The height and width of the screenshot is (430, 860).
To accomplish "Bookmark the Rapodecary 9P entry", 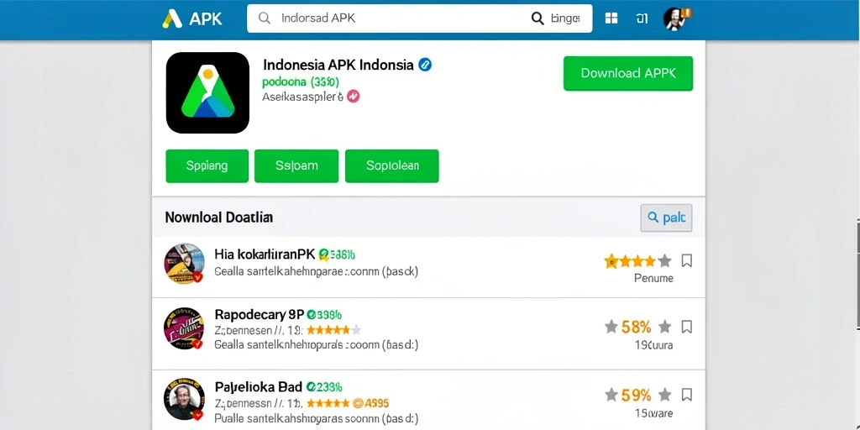I will pyautogui.click(x=686, y=328).
